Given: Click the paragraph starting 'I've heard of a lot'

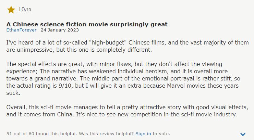Looking at the screenshot, I should click(128, 46).
